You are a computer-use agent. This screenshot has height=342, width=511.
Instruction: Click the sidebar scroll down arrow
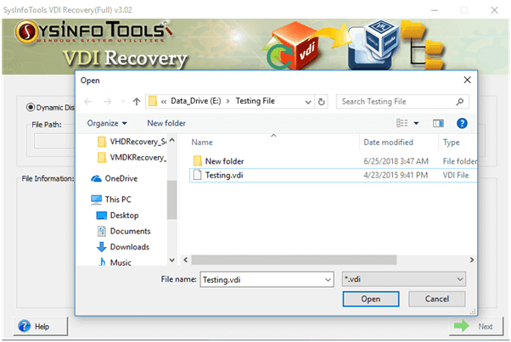pyautogui.click(x=171, y=260)
